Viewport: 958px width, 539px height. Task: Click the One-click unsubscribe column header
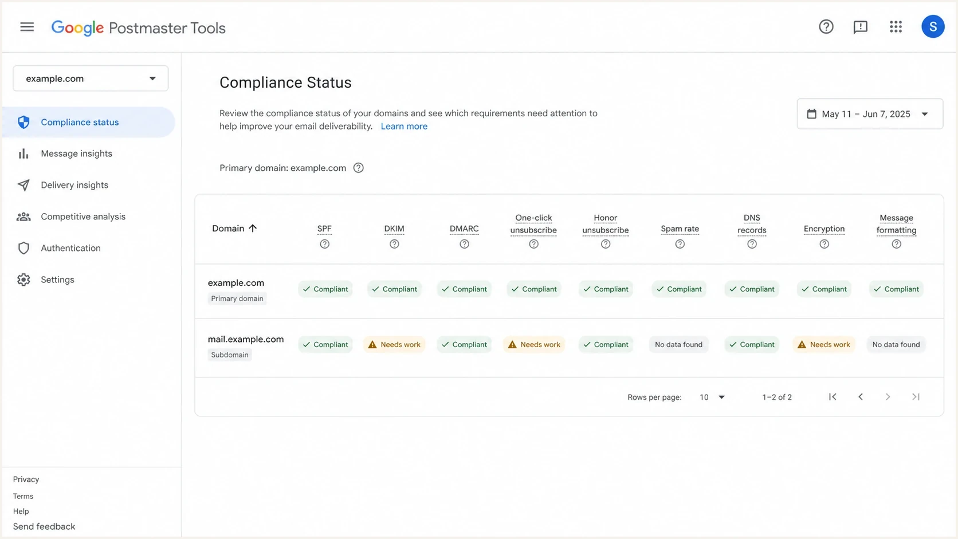533,224
